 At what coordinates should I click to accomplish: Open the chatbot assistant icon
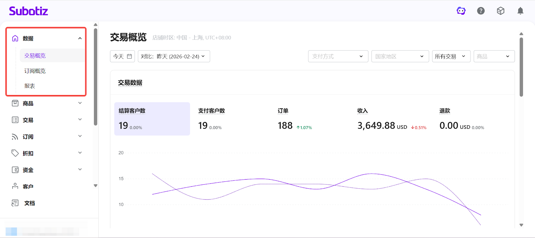click(461, 11)
